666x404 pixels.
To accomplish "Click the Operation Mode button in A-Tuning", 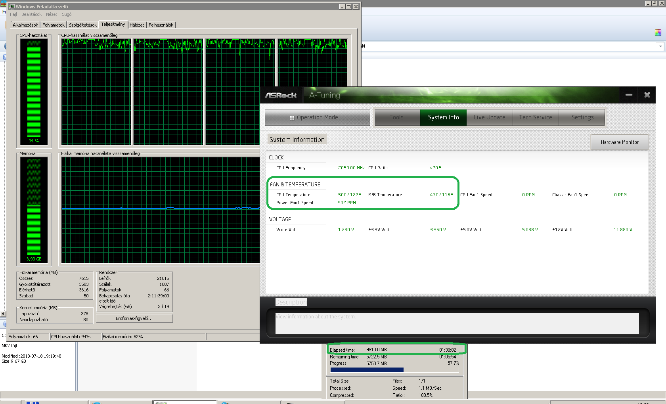I will tap(317, 117).
